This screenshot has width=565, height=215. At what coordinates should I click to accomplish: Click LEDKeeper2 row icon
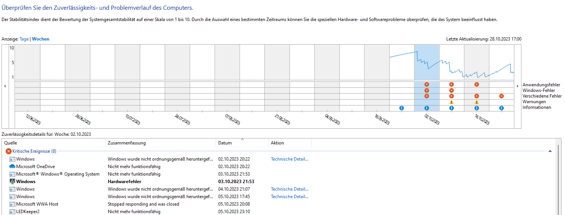(x=12, y=212)
